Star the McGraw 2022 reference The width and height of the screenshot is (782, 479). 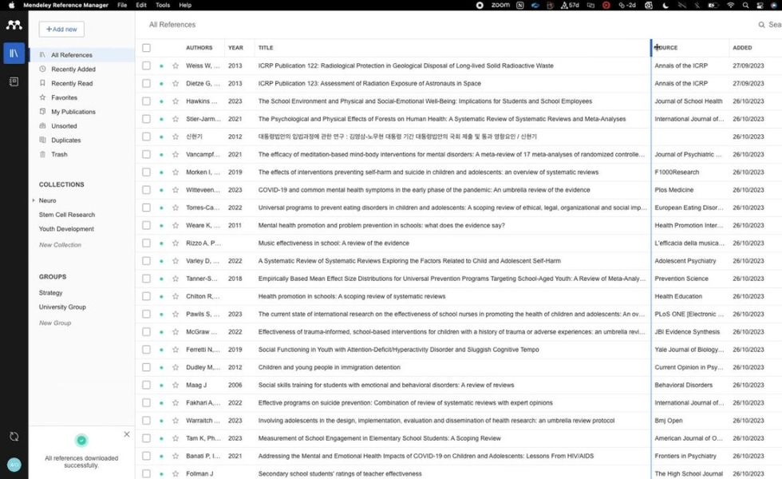176,332
